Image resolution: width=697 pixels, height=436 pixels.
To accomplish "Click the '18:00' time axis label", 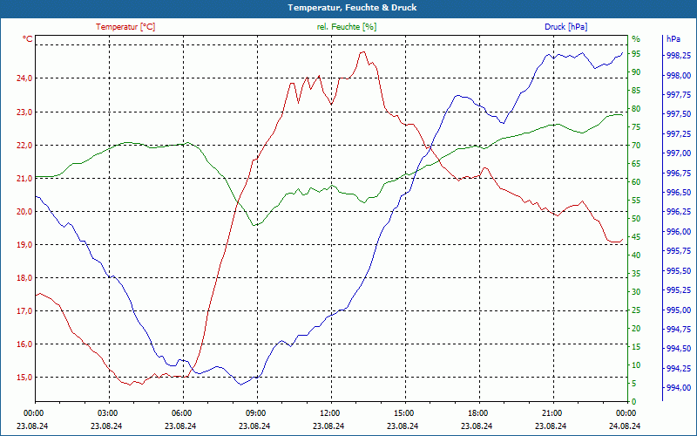I will (x=477, y=413).
